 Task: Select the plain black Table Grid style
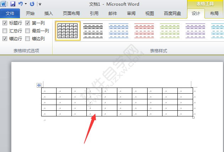point(68,31)
